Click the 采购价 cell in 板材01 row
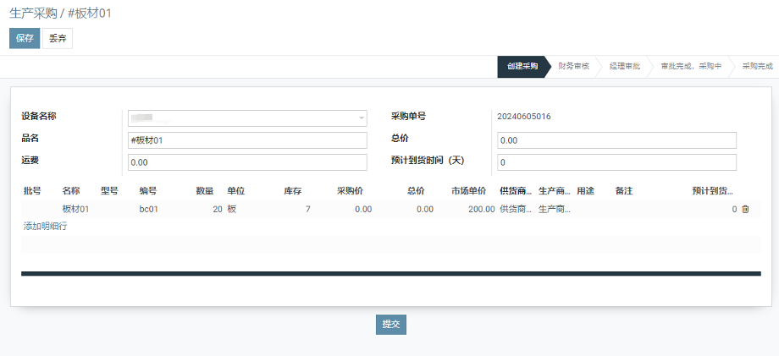Image resolution: width=779 pixels, height=356 pixels. click(x=350, y=209)
